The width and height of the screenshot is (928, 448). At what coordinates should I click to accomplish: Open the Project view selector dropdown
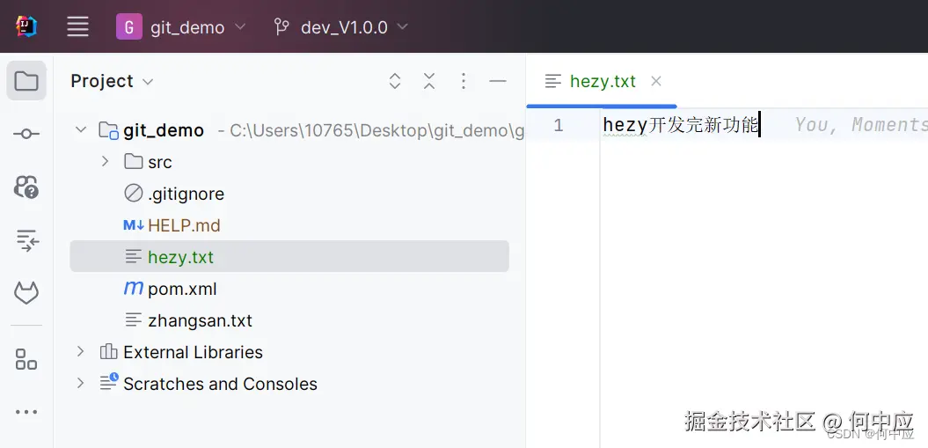[x=112, y=81]
